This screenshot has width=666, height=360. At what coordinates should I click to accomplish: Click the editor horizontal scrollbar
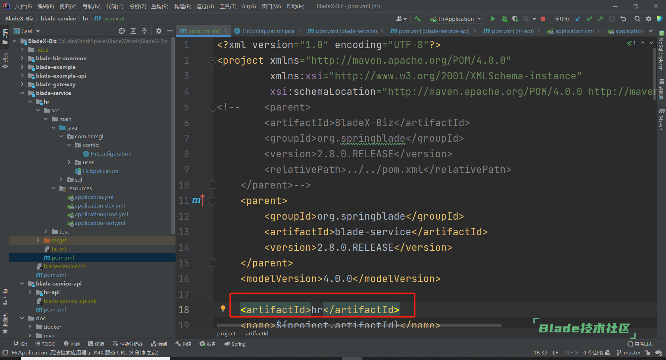click(x=359, y=325)
